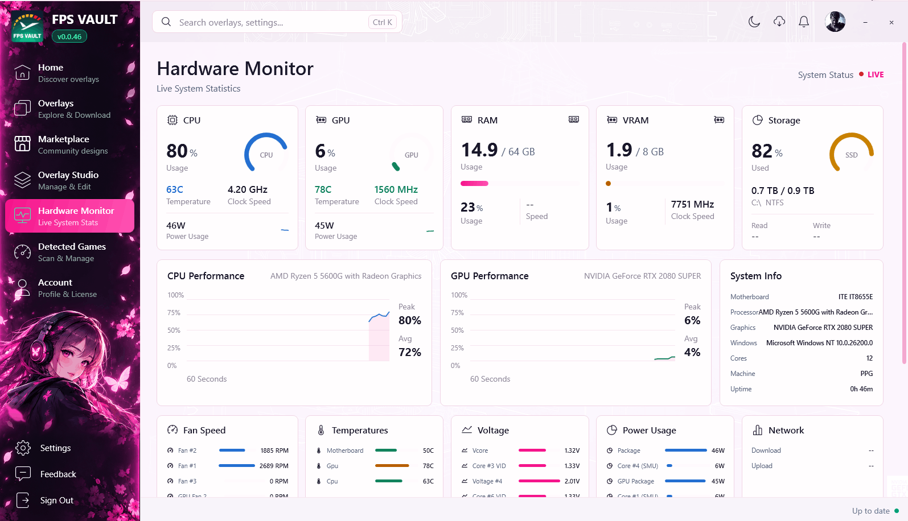The image size is (908, 521).
Task: Click the RAM usage progress bar
Action: point(520,183)
